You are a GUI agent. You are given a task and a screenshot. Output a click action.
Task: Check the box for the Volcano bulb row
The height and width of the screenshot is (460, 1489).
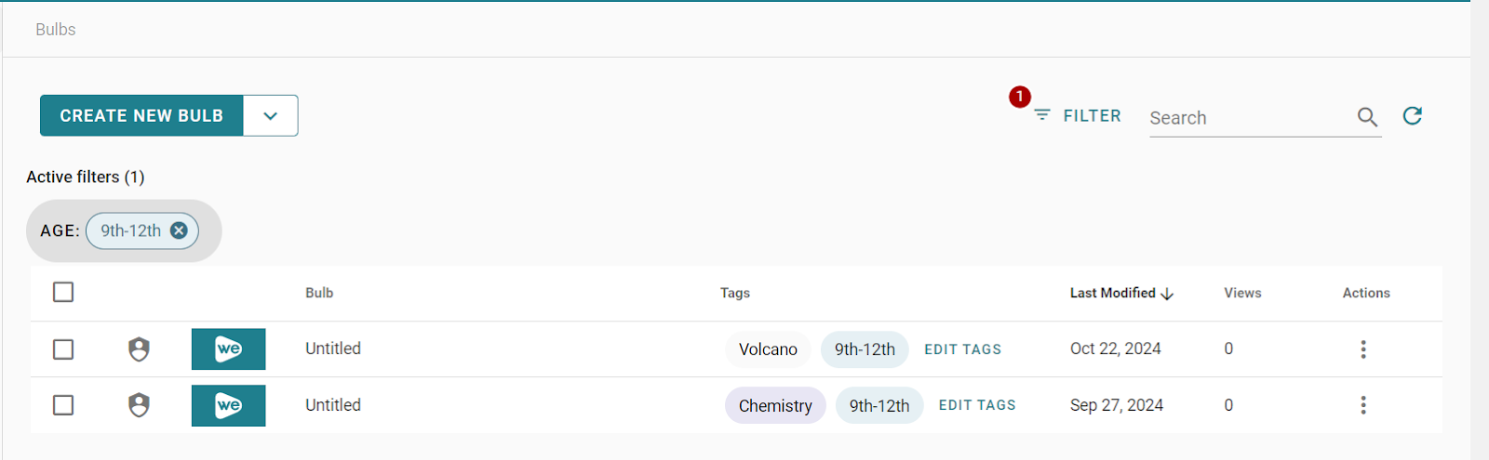[x=63, y=349]
